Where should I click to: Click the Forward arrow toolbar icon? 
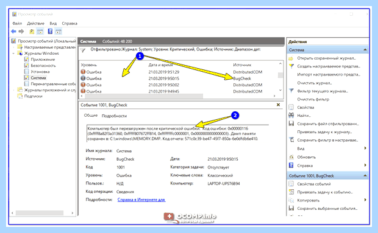[21, 31]
